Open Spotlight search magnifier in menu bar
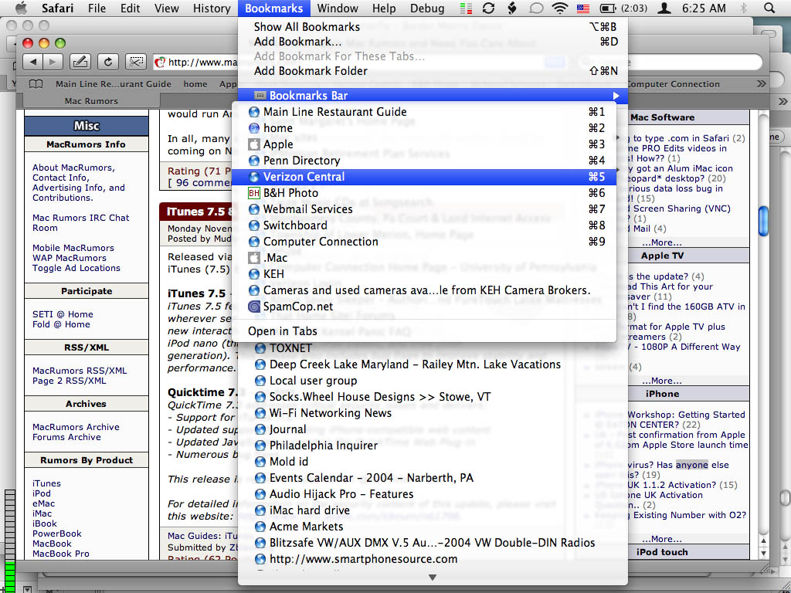Screen dimensions: 791x593 (x=769, y=8)
